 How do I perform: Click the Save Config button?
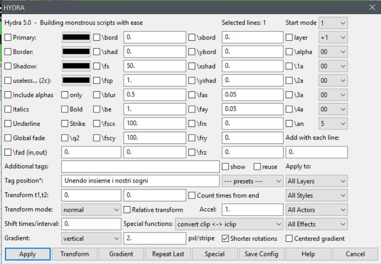(262, 254)
